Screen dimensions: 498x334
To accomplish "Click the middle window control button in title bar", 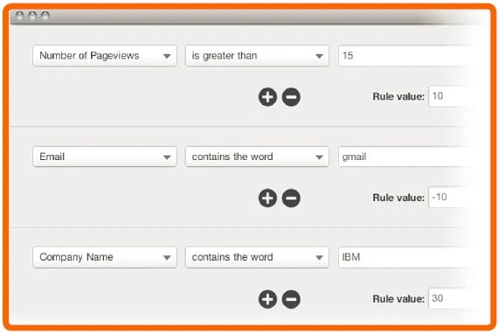I will (x=32, y=15).
